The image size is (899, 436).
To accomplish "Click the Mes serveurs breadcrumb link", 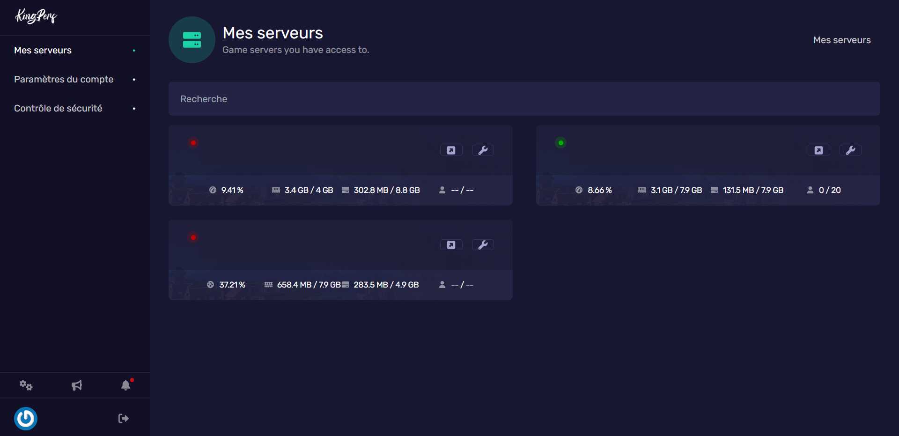I will [x=841, y=40].
